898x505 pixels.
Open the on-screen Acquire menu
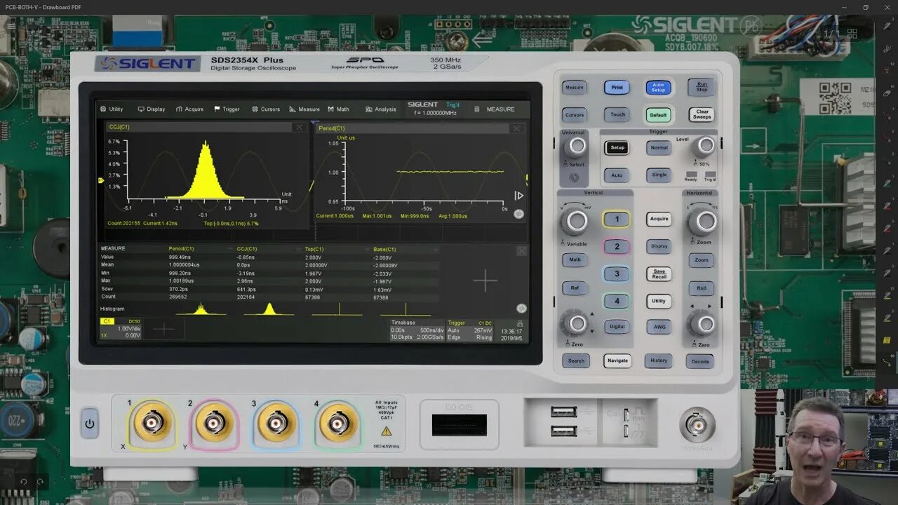click(189, 109)
